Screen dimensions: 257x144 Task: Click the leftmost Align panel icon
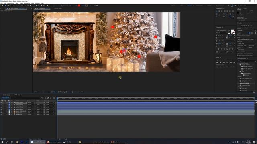click(217, 62)
